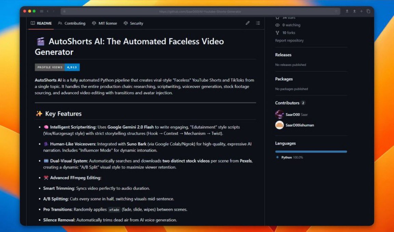
Task: Click the 'xfade' inline code text
Action: coord(114,210)
